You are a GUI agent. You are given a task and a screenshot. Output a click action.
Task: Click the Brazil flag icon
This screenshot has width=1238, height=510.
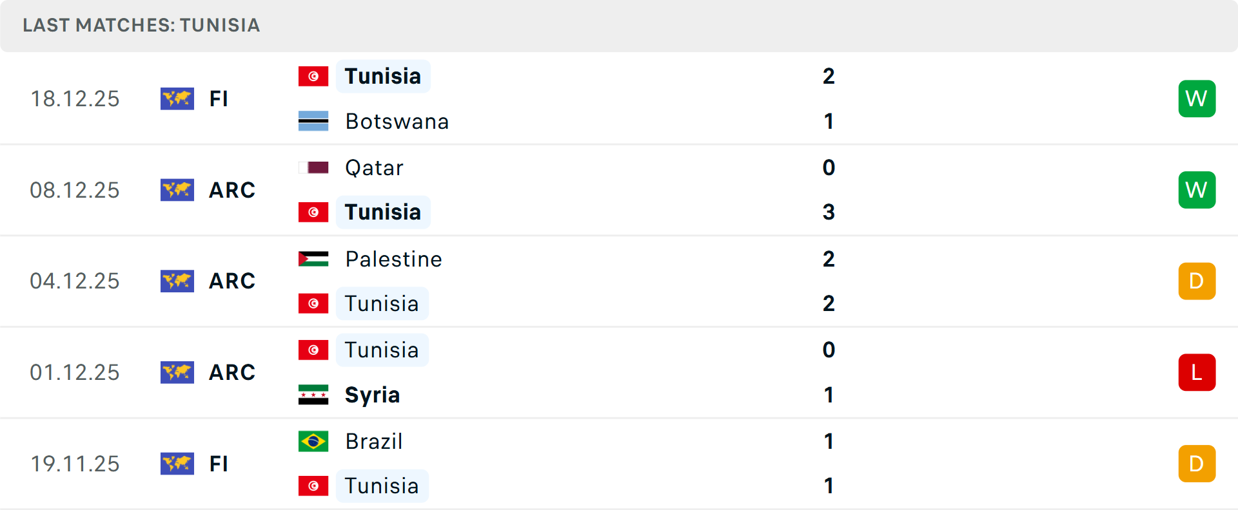click(x=313, y=441)
